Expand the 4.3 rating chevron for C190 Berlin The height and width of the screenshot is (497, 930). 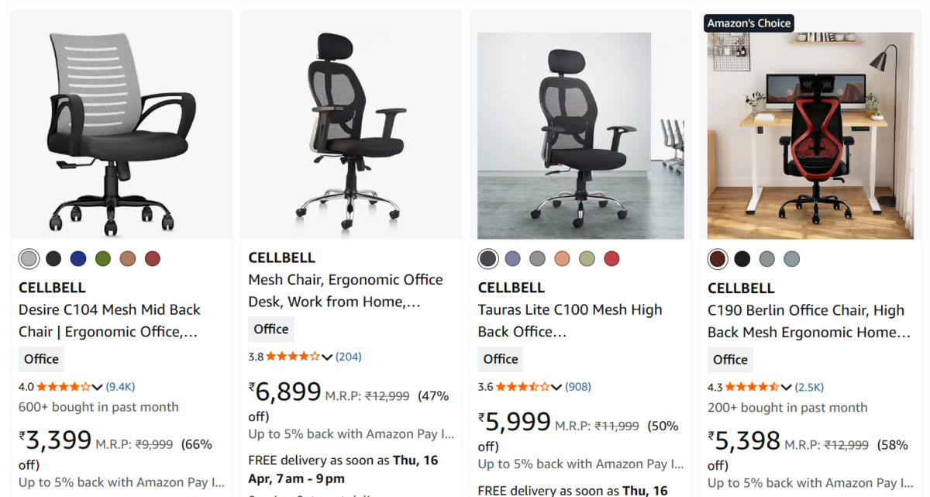[787, 387]
